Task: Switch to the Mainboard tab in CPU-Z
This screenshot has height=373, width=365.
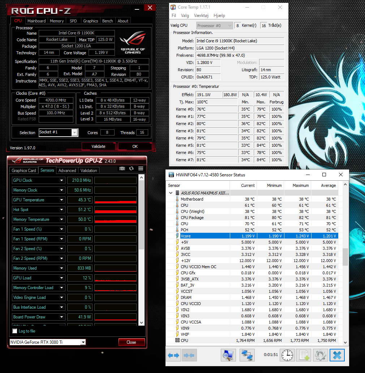Action: pyautogui.click(x=37, y=21)
